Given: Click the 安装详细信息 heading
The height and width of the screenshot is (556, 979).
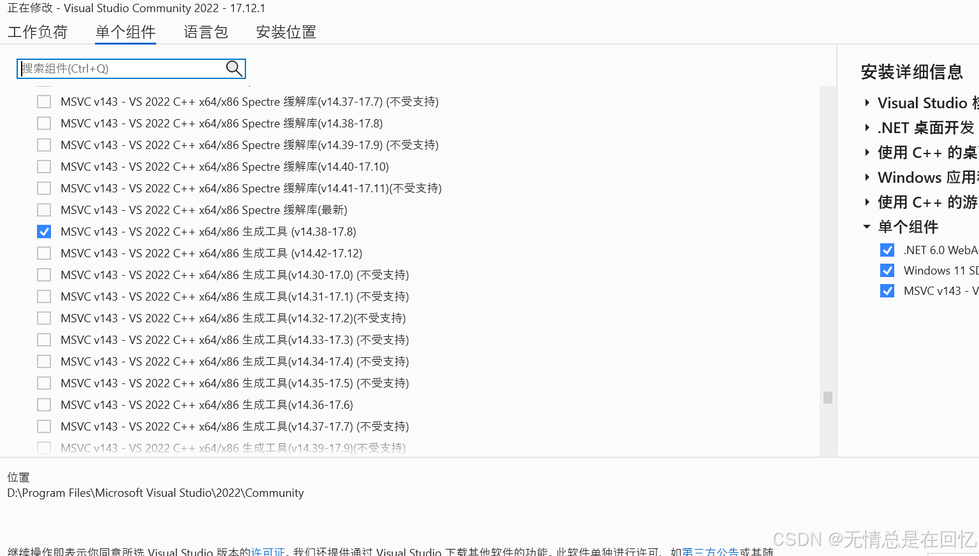Looking at the screenshot, I should pyautogui.click(x=911, y=72).
